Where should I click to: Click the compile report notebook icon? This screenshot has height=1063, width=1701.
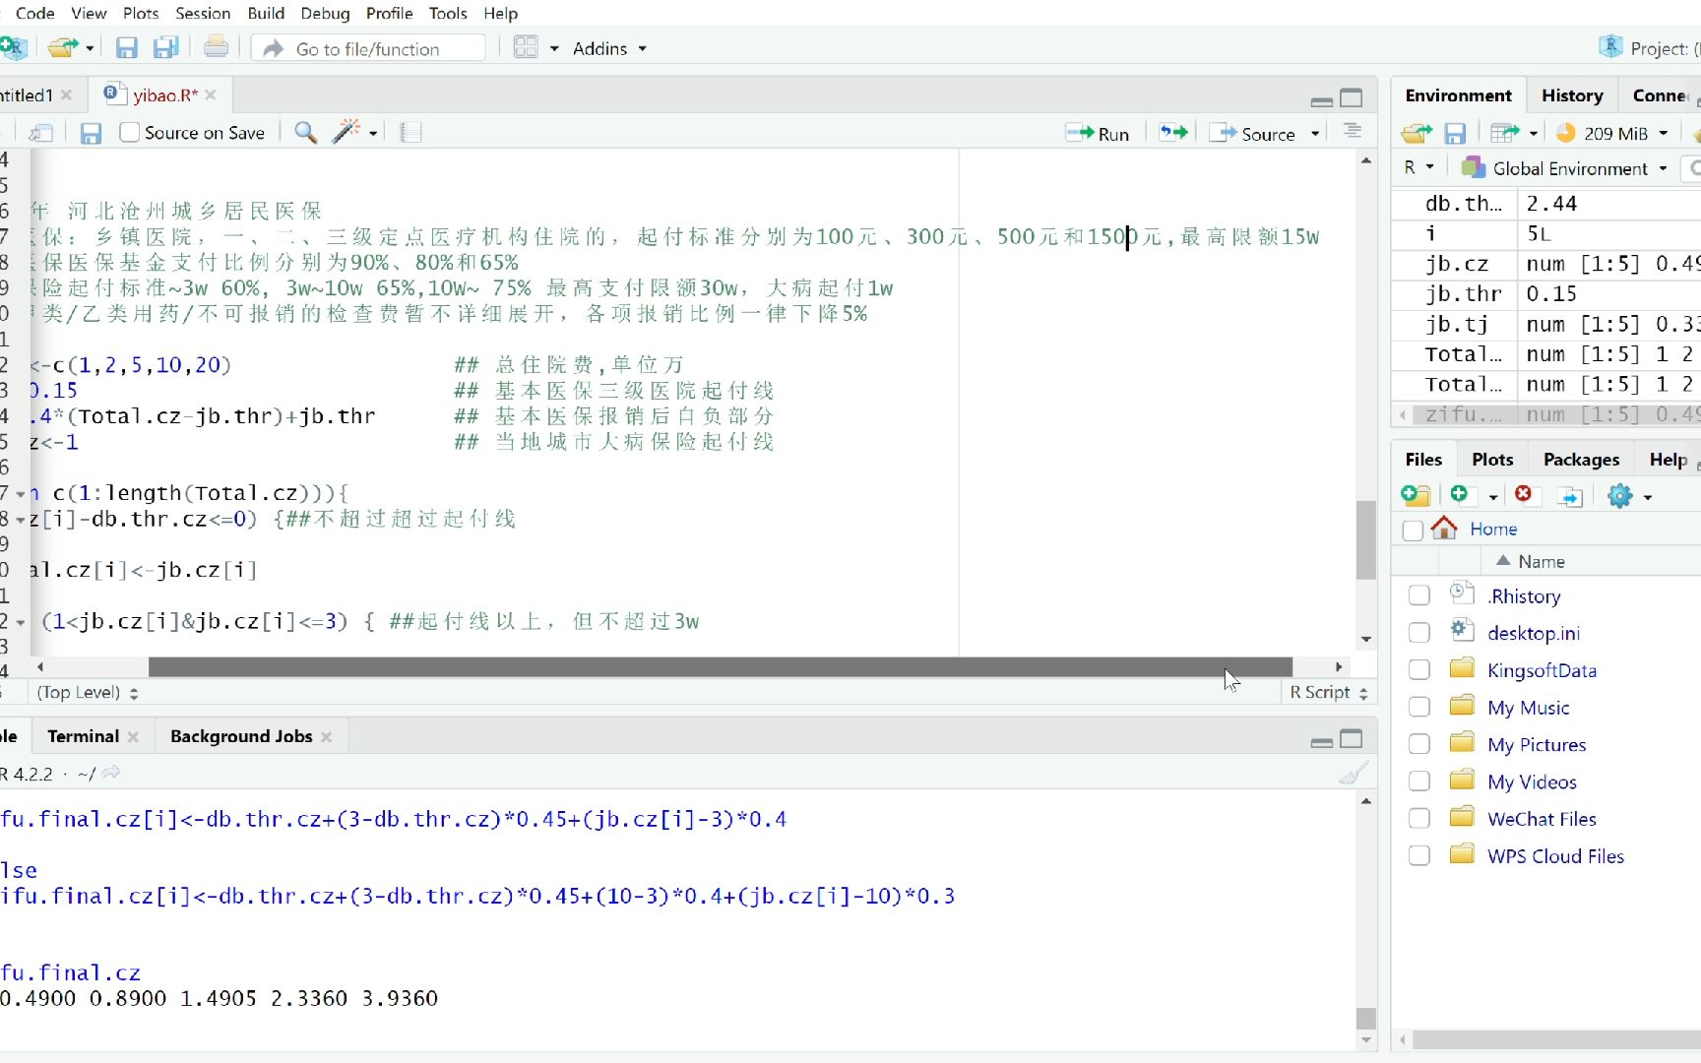coord(410,132)
